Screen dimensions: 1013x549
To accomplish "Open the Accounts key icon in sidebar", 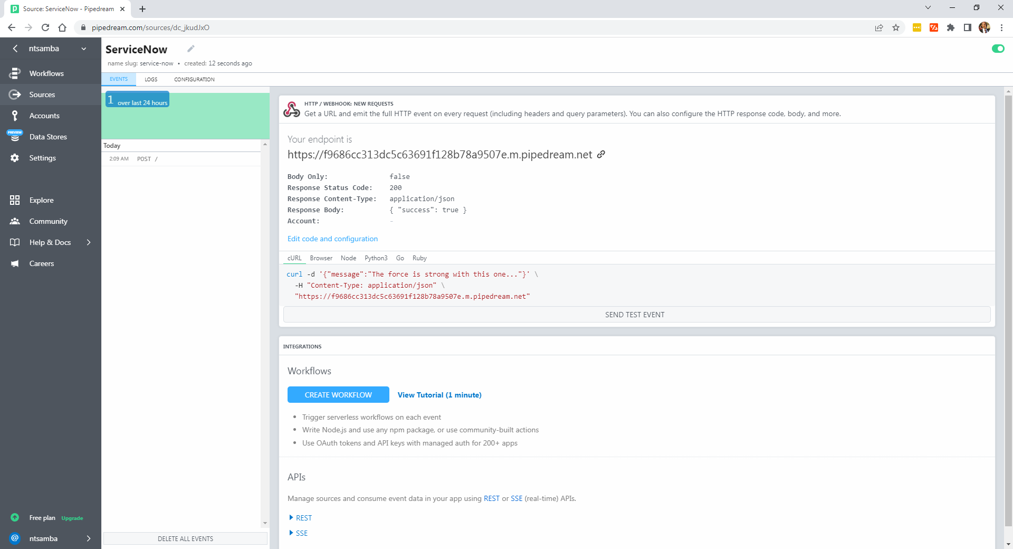I will [x=15, y=116].
